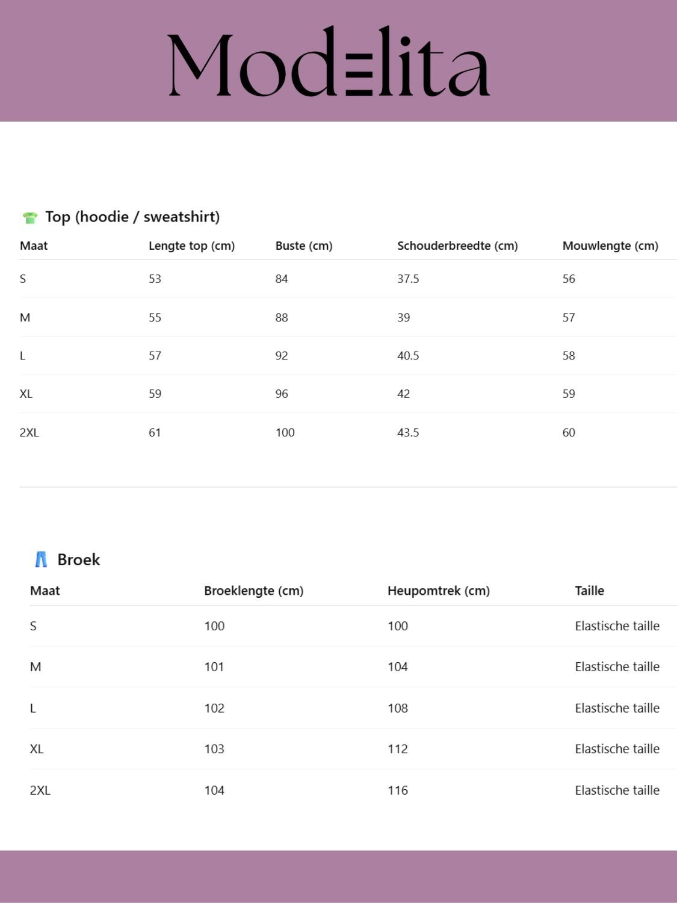677x903 pixels.
Task: Click the Modelita logo
Action: (329, 63)
